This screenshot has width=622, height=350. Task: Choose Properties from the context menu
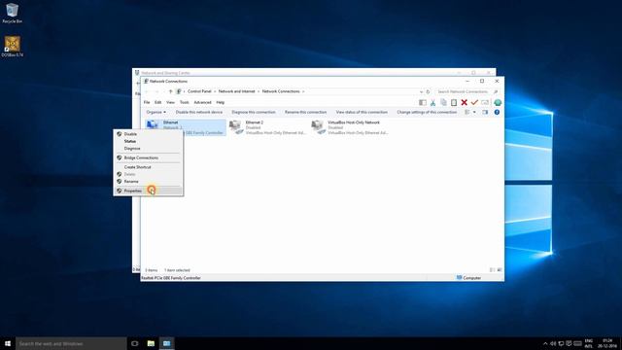tap(148, 191)
